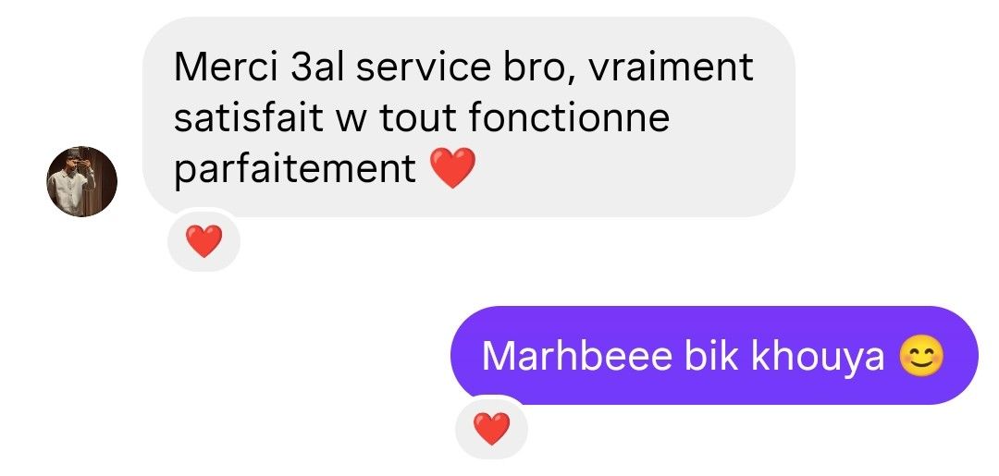Click the word "bik" in the sent message
The image size is (999, 476).
tap(711, 356)
